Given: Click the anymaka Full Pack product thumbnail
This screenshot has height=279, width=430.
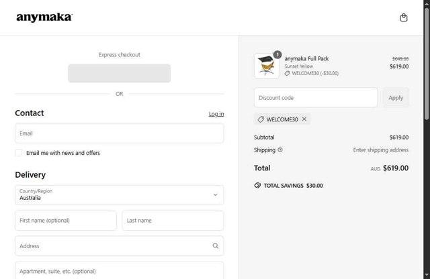Looking at the screenshot, I should point(267,66).
